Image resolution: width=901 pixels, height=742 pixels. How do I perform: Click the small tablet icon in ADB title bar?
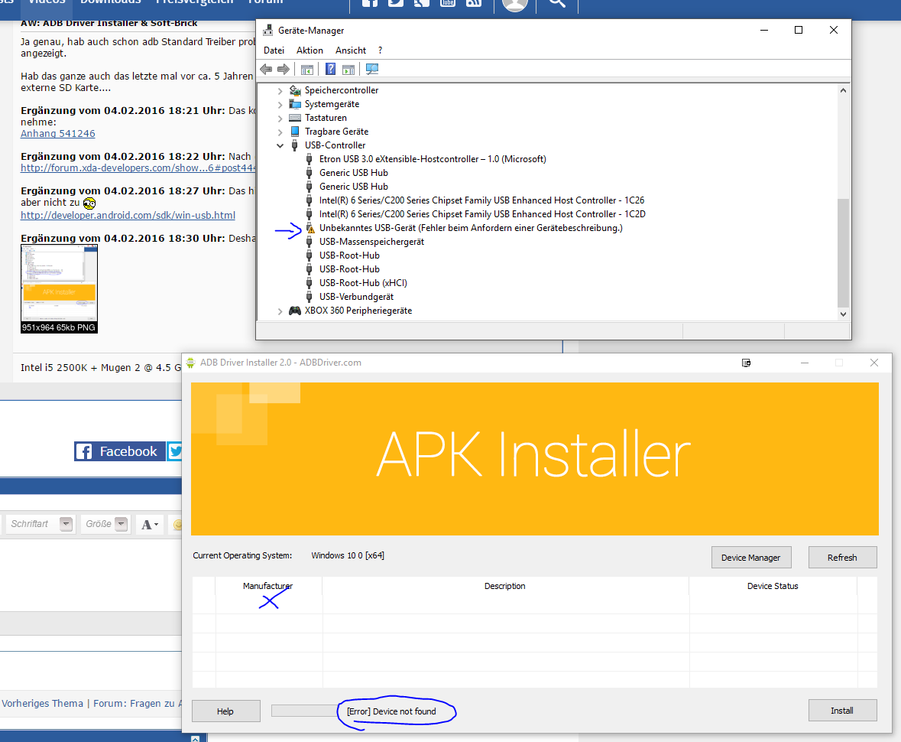click(x=746, y=363)
